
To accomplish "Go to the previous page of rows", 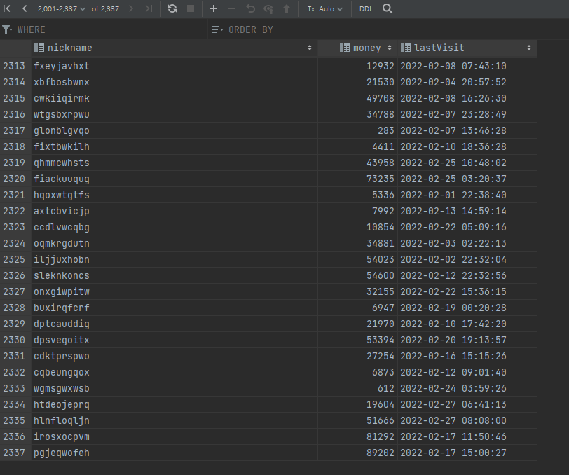I will pyautogui.click(x=25, y=8).
